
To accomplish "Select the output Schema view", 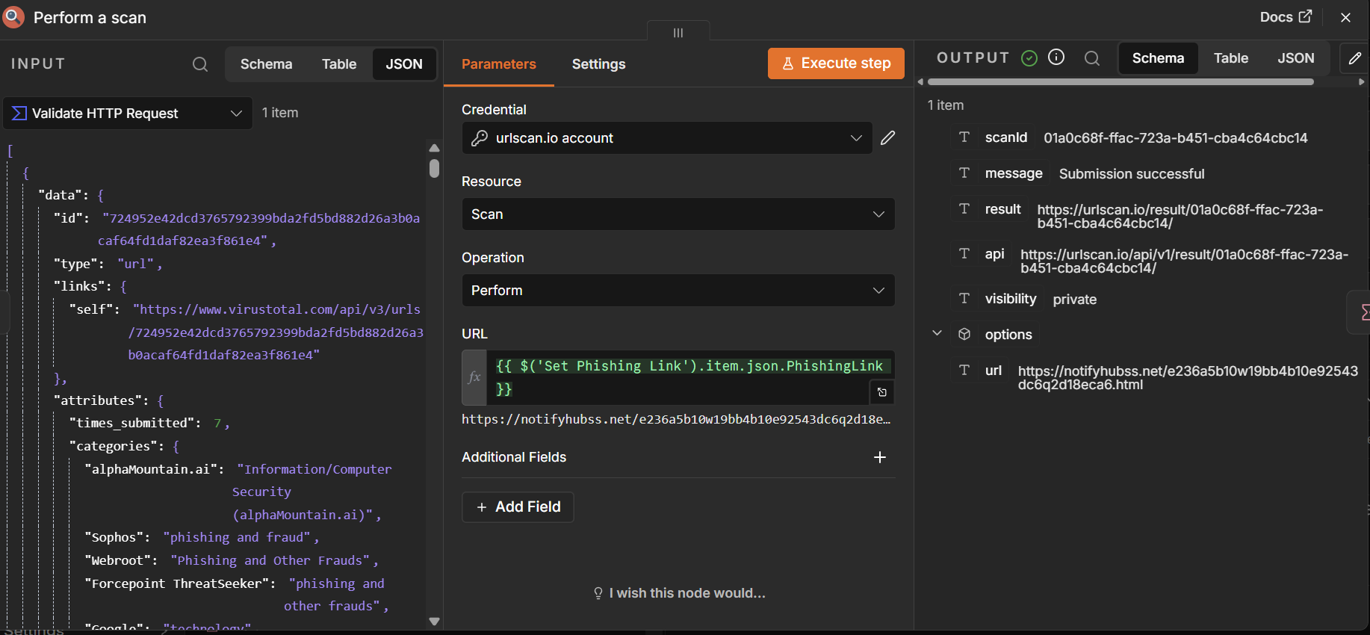I will pyautogui.click(x=1158, y=58).
